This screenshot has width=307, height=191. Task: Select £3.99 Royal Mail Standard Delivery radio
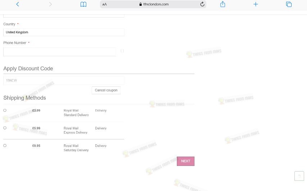pyautogui.click(x=5, y=110)
